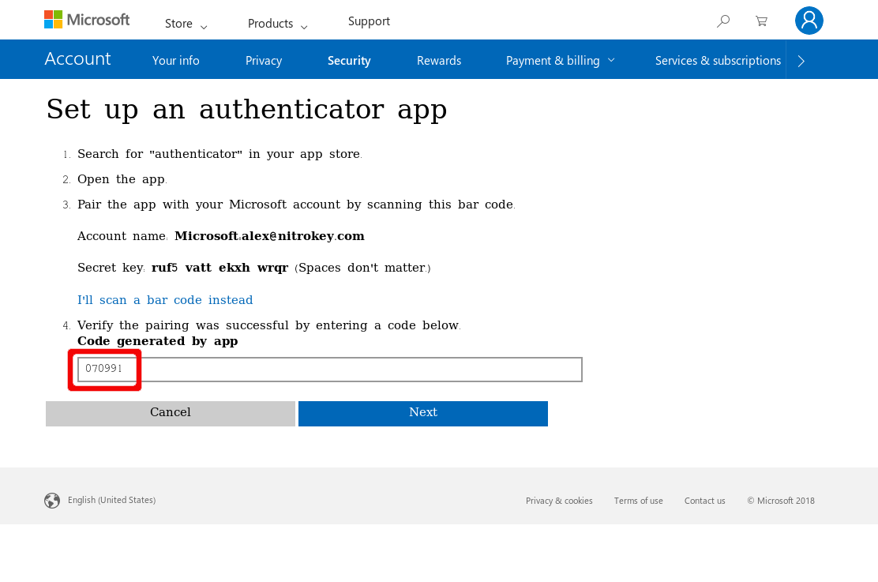
Task: Click "I'll scan a bar code instead"
Action: point(165,300)
